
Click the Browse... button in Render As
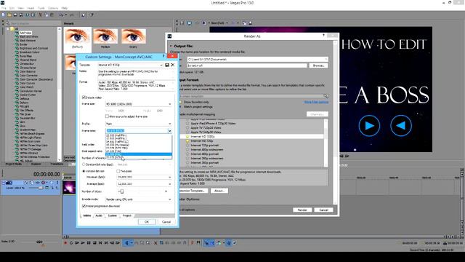pos(318,65)
